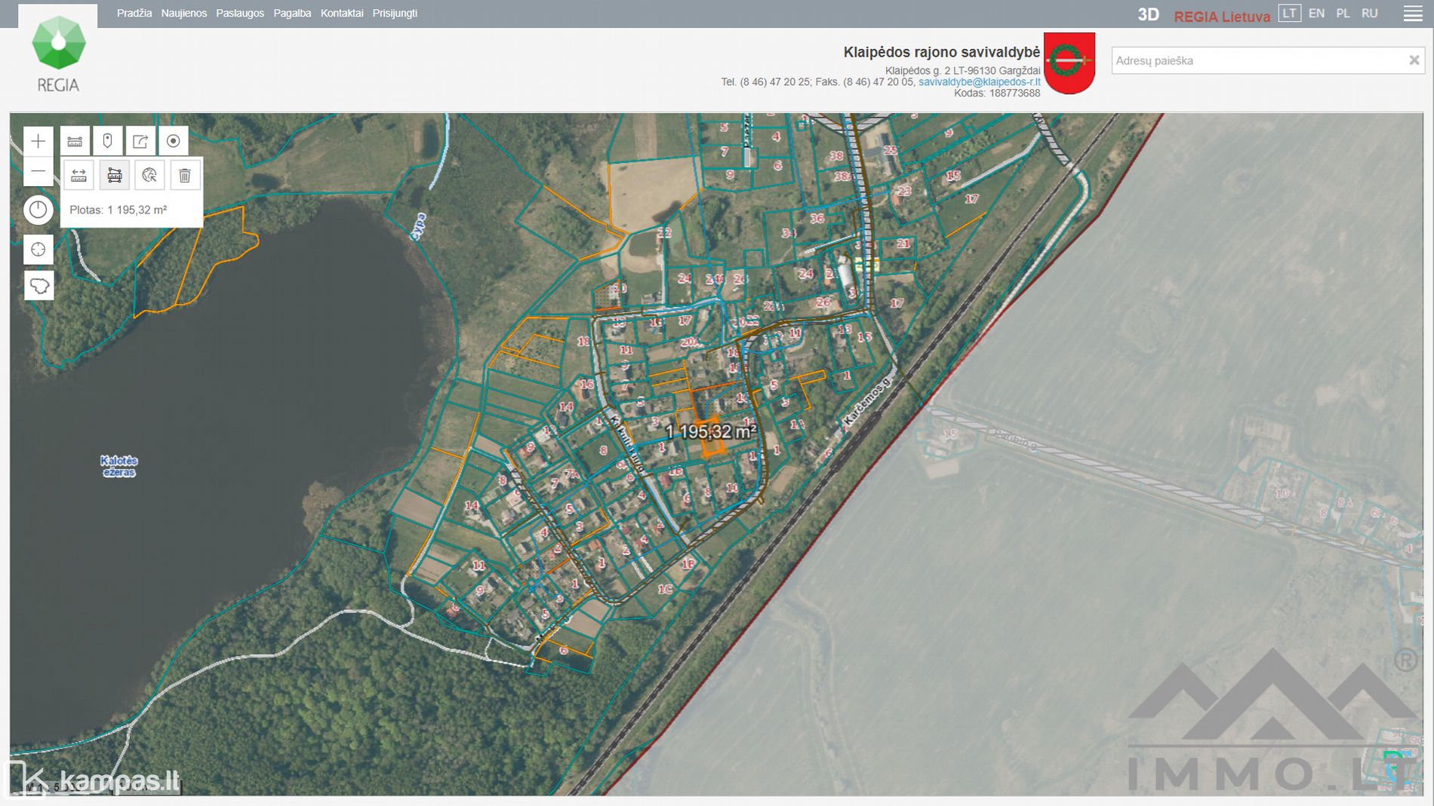Select the place marker pin tool
The image size is (1434, 806).
(108, 141)
